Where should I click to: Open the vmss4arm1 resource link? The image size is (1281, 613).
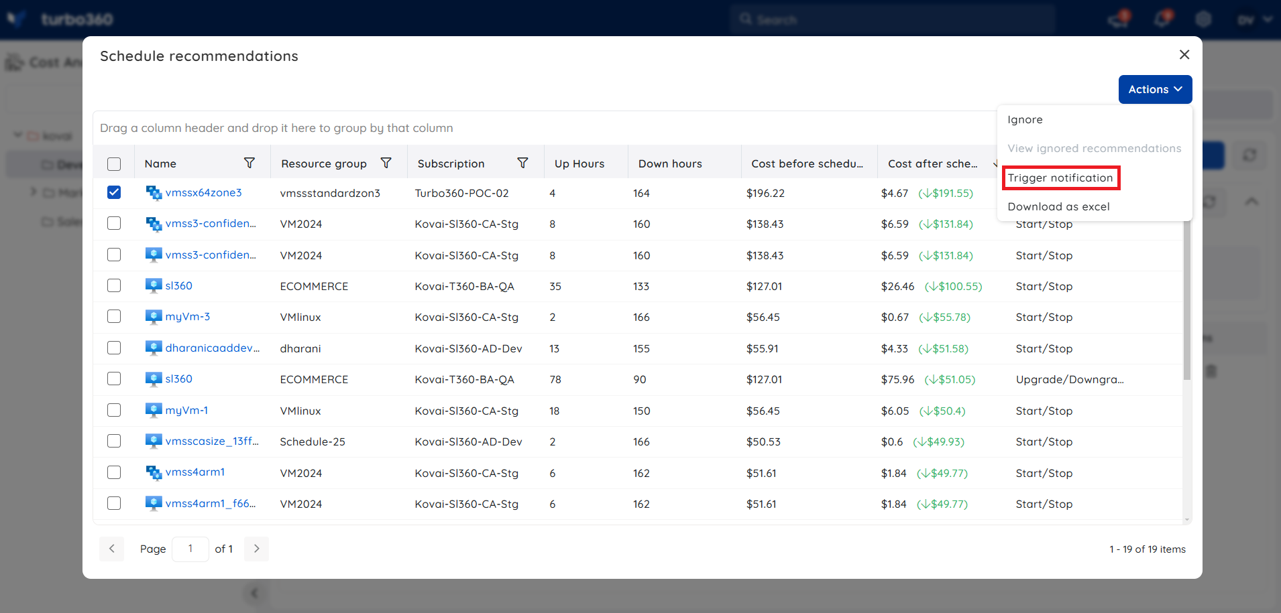click(x=195, y=472)
